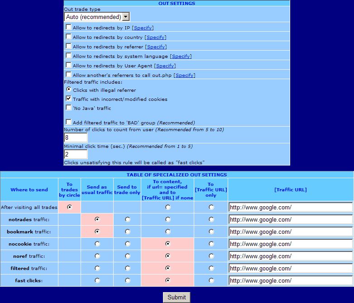
Task: Enable Allow to redirects by User Agent checkbox
Action: tap(68, 65)
